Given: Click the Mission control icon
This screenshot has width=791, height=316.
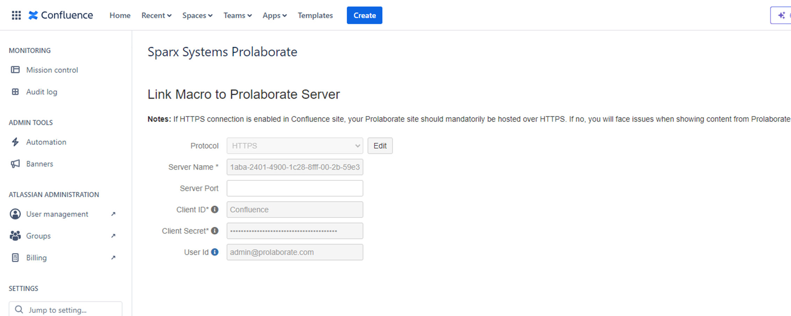Looking at the screenshot, I should 15,70.
